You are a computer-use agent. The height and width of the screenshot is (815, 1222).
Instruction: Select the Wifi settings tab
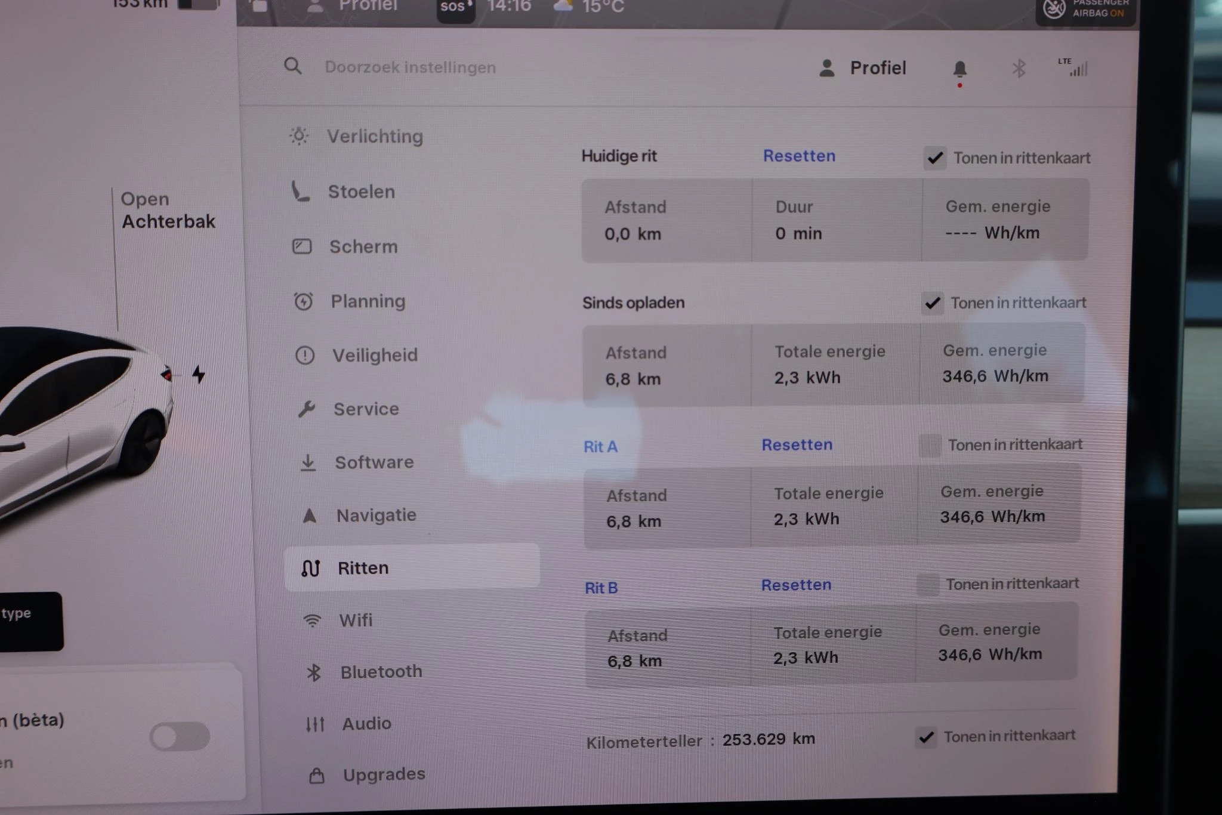tap(356, 620)
